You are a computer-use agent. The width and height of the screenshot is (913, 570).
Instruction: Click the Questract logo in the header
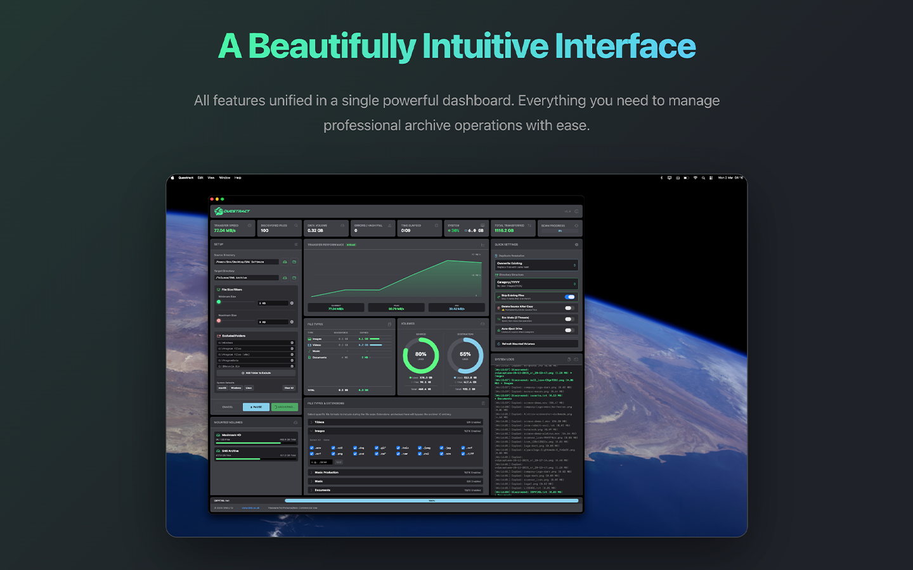(232, 211)
